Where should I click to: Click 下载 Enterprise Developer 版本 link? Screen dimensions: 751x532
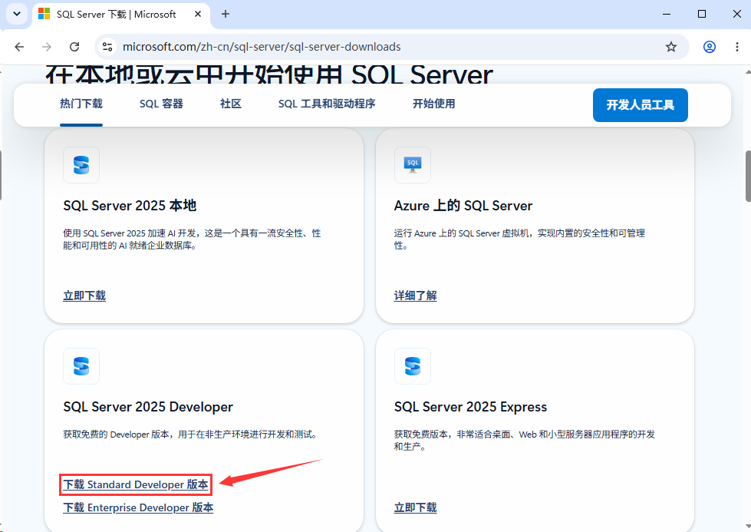pos(138,507)
